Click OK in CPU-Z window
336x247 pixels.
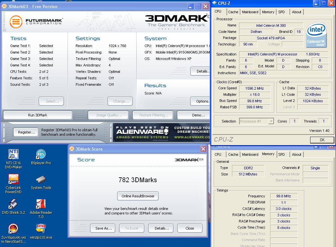point(322,140)
